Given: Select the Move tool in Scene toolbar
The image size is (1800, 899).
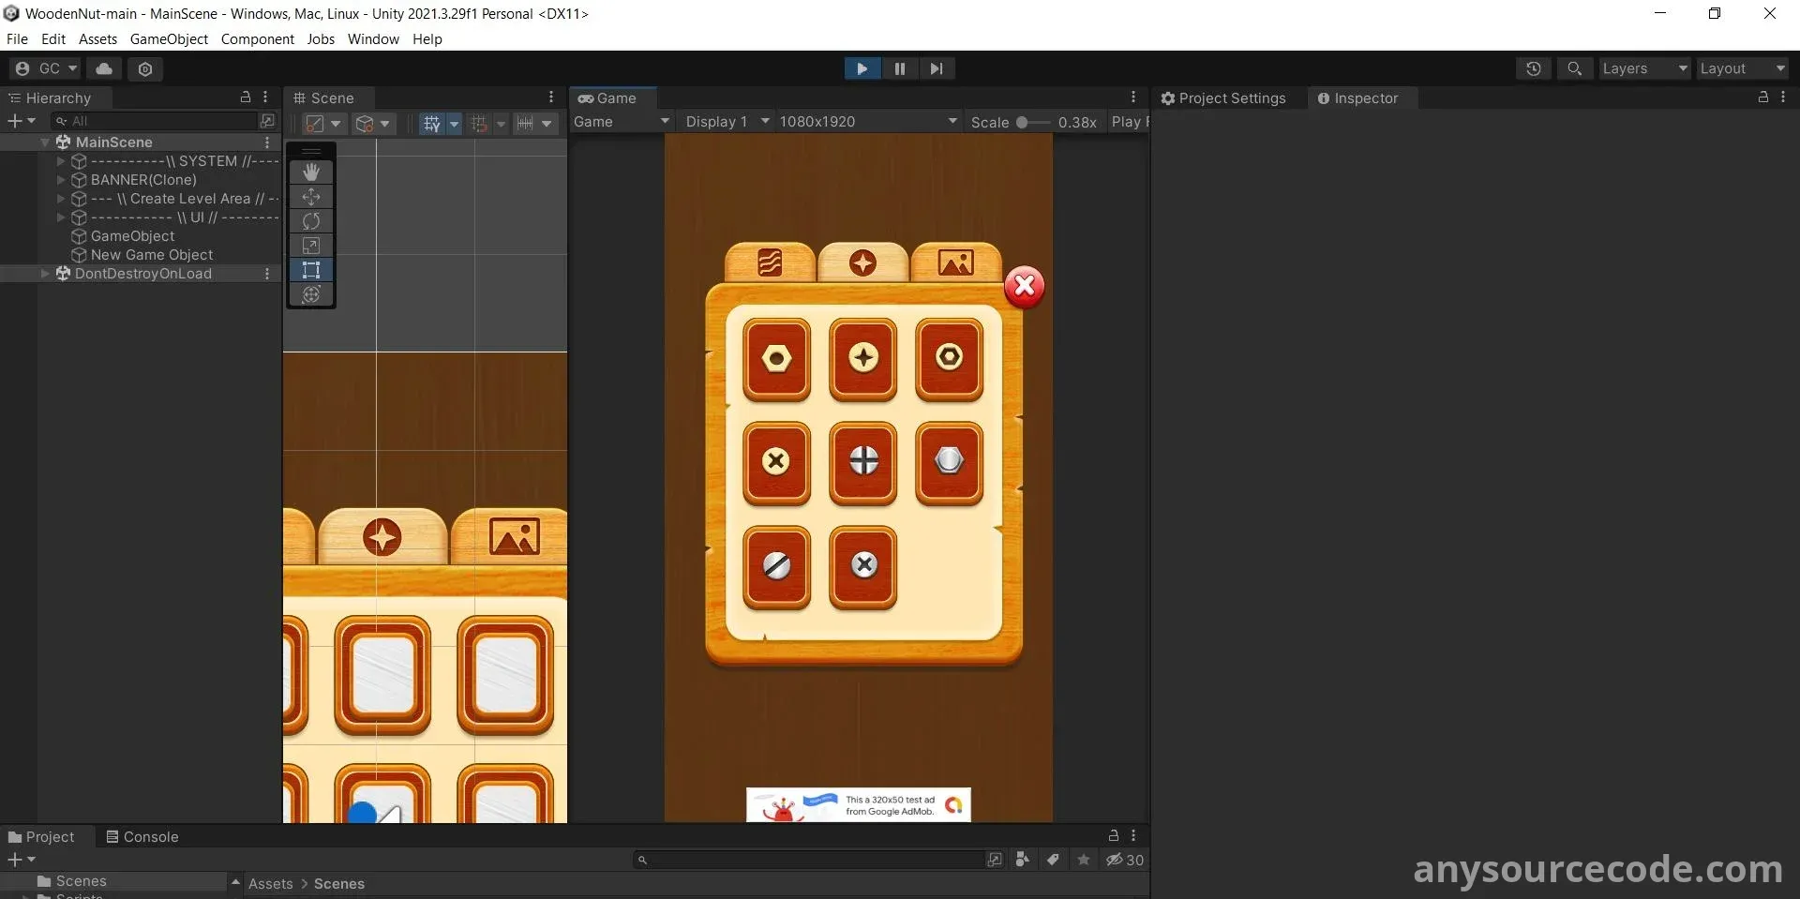Looking at the screenshot, I should click(311, 197).
